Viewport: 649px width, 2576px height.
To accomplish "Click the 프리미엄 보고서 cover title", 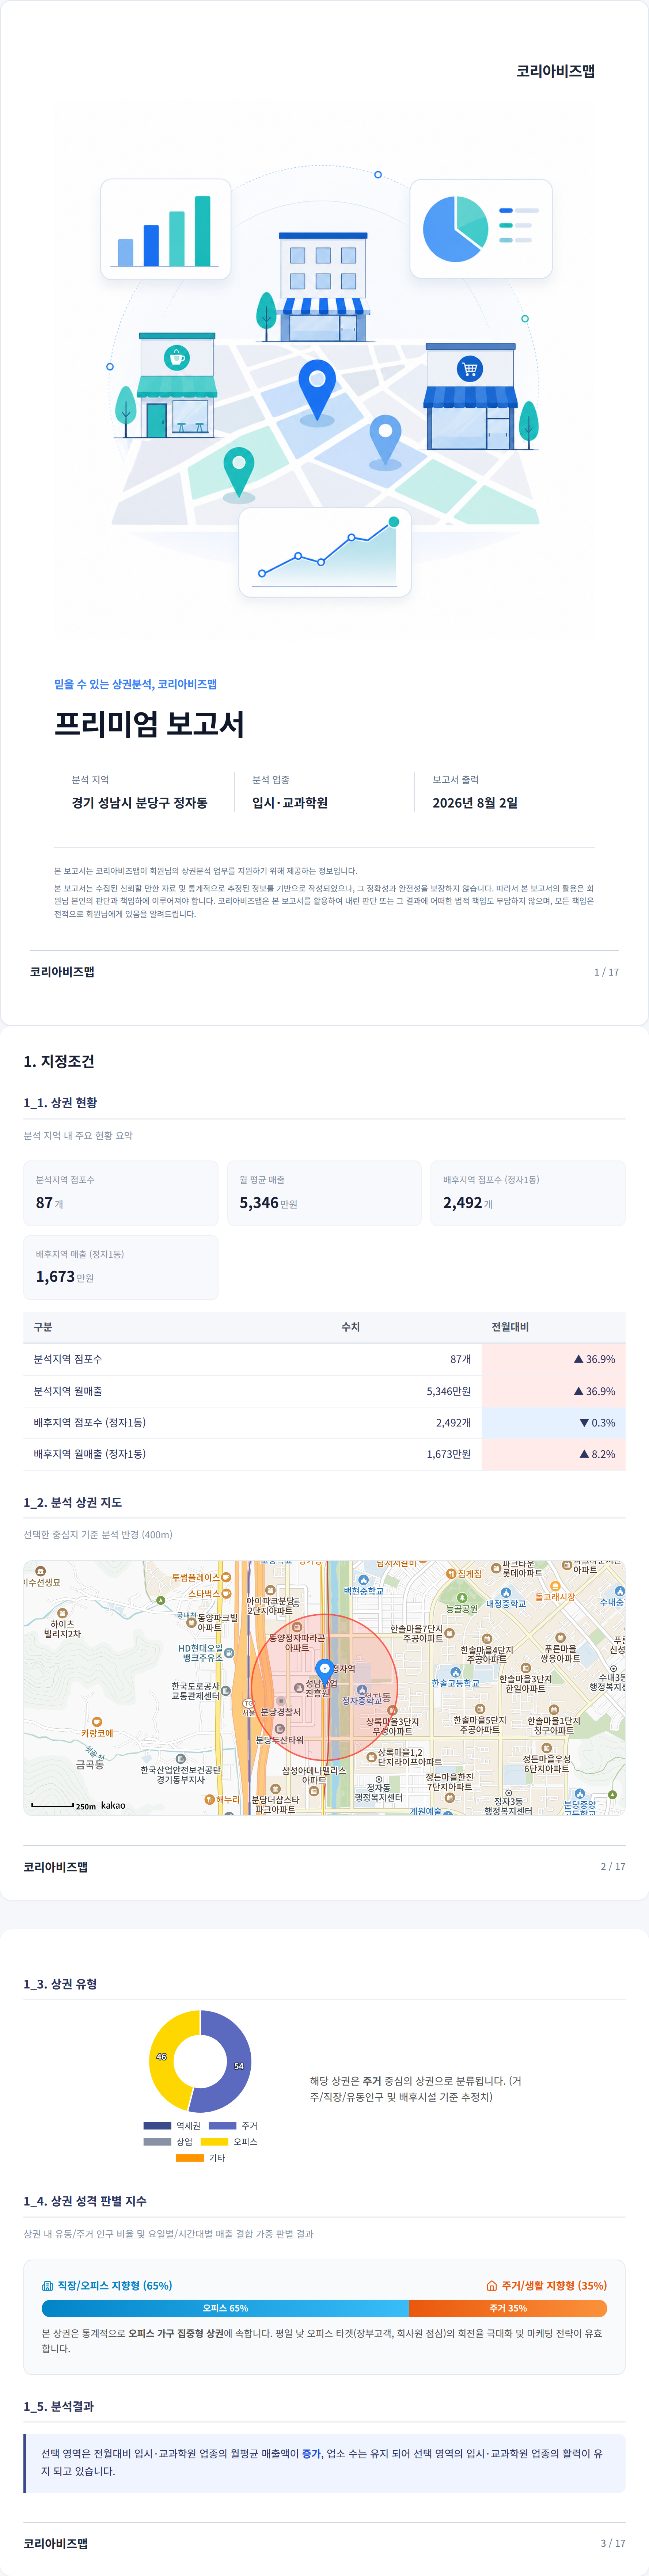I will click(149, 723).
